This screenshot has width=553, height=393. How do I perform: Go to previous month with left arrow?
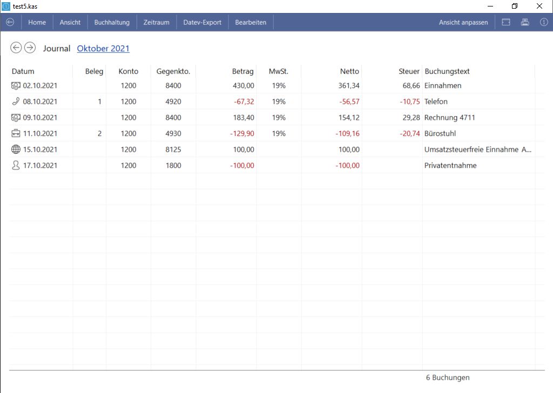coord(16,48)
